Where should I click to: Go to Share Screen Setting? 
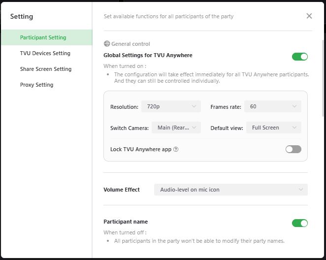point(46,69)
